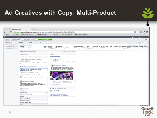Open Fish playing sports bookmark
The height and width of the screenshot is (118, 157).
pyautogui.click(x=66, y=35)
